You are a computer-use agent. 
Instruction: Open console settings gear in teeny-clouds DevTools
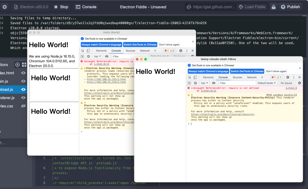click(299, 83)
